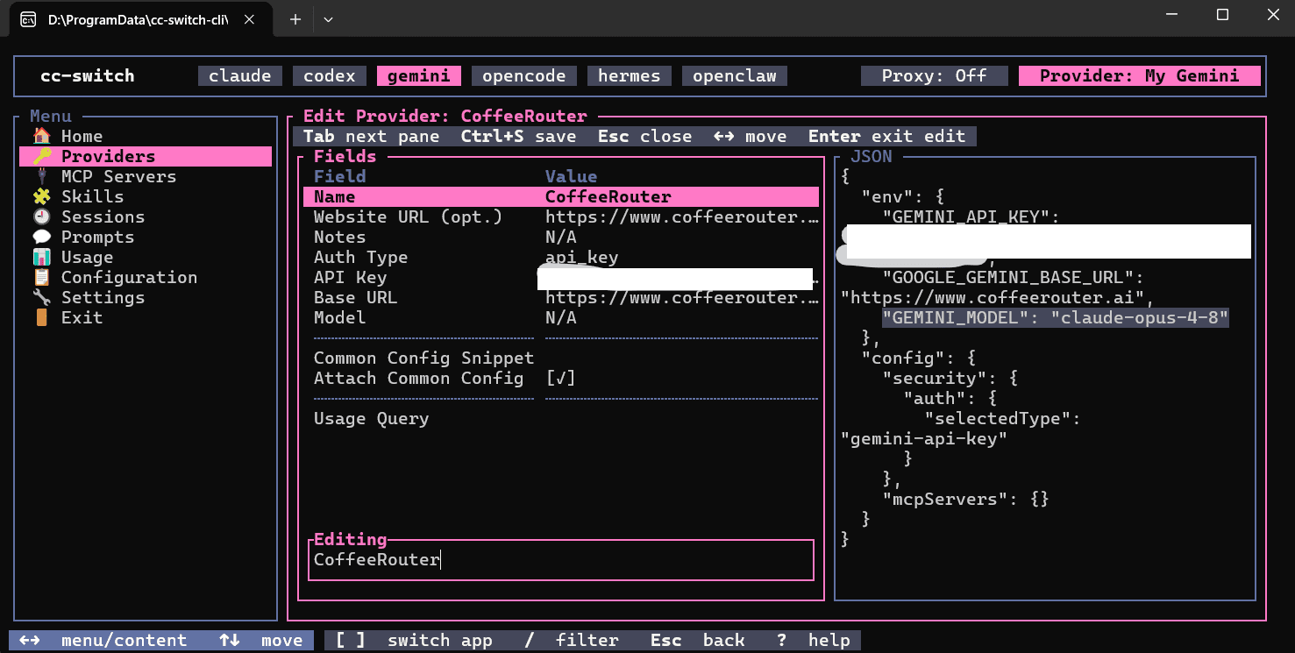The image size is (1295, 653).
Task: Select the Base URL field row
Action: tap(561, 297)
